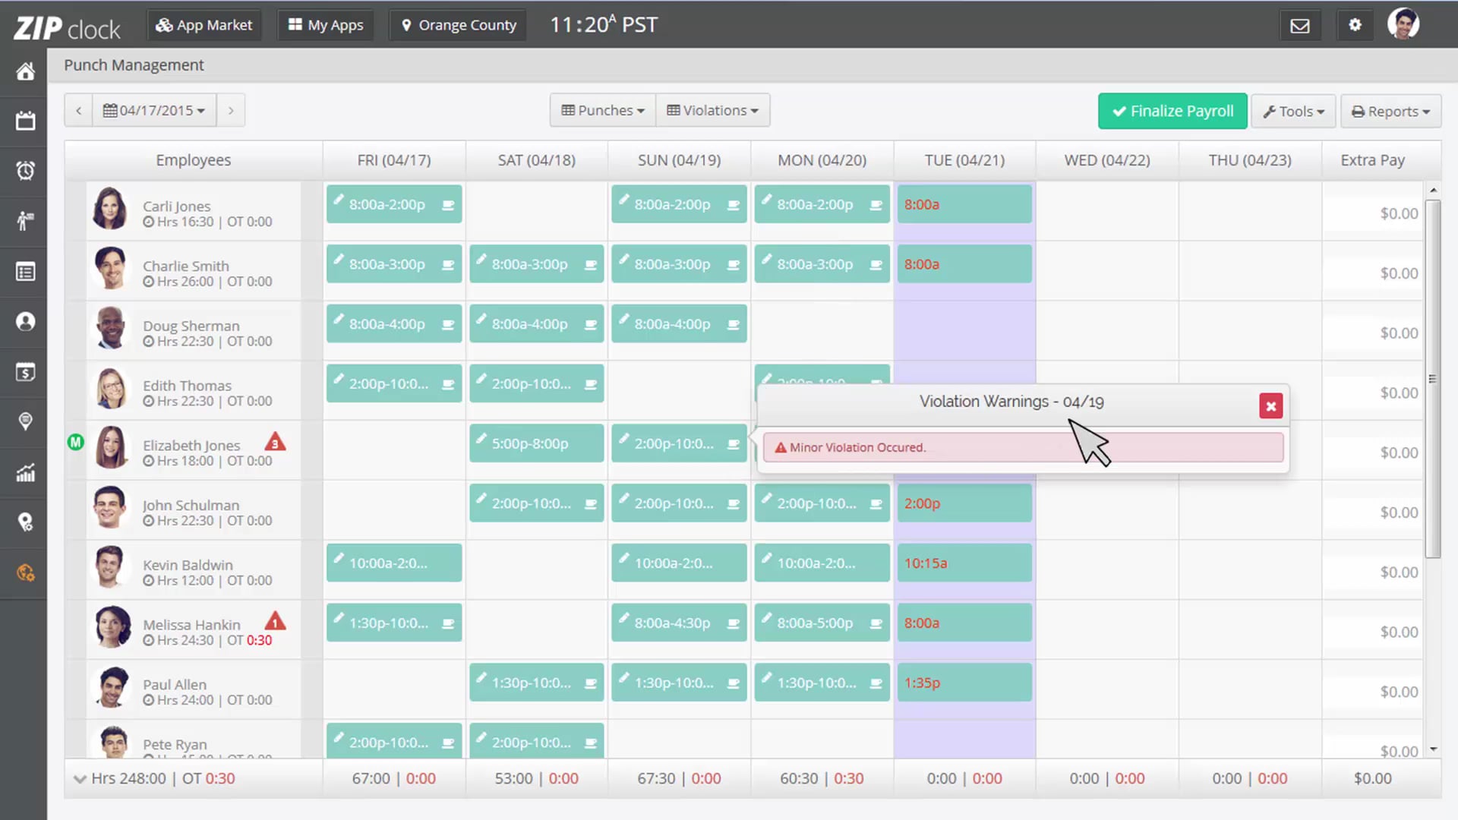The image size is (1458, 820).
Task: Go to previous pay period arrow
Action: coord(78,110)
